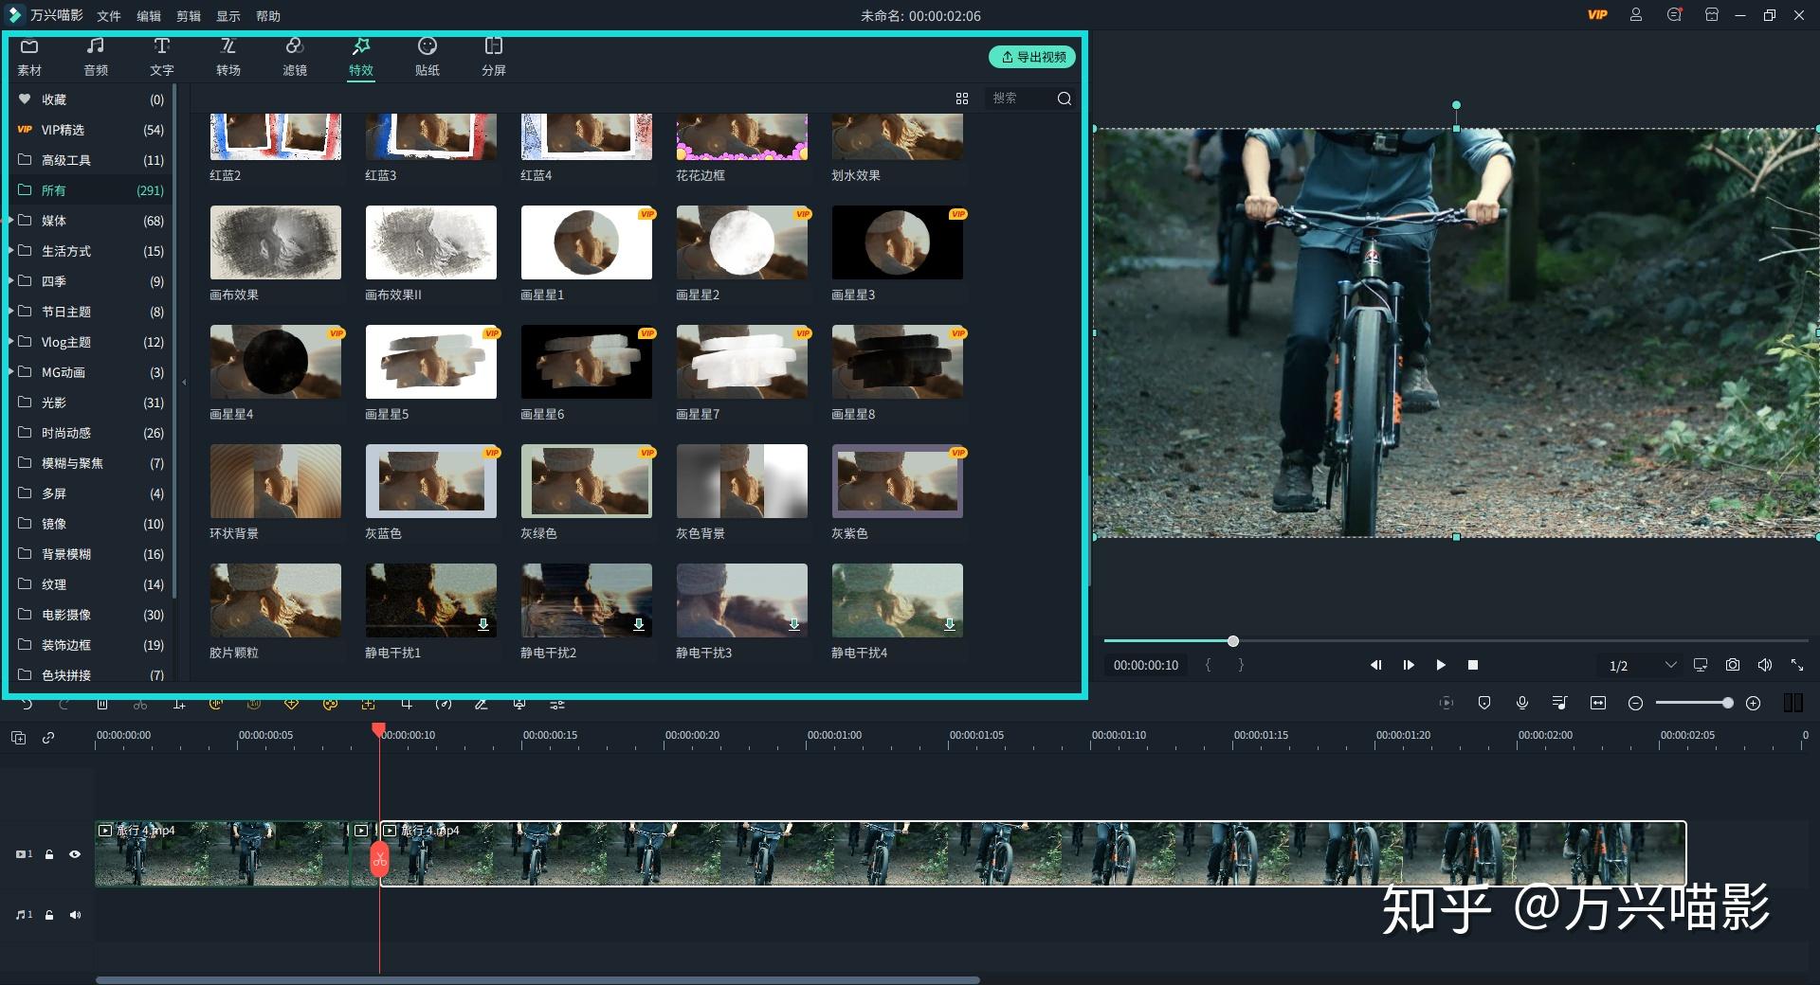Open the pen edit tool

[x=482, y=704]
